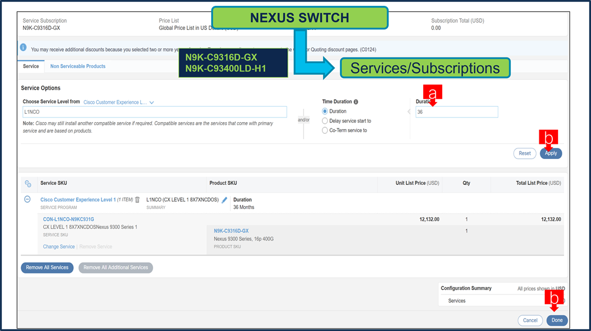
Task: Click the L1NCO service level input field
Action: [155, 112]
